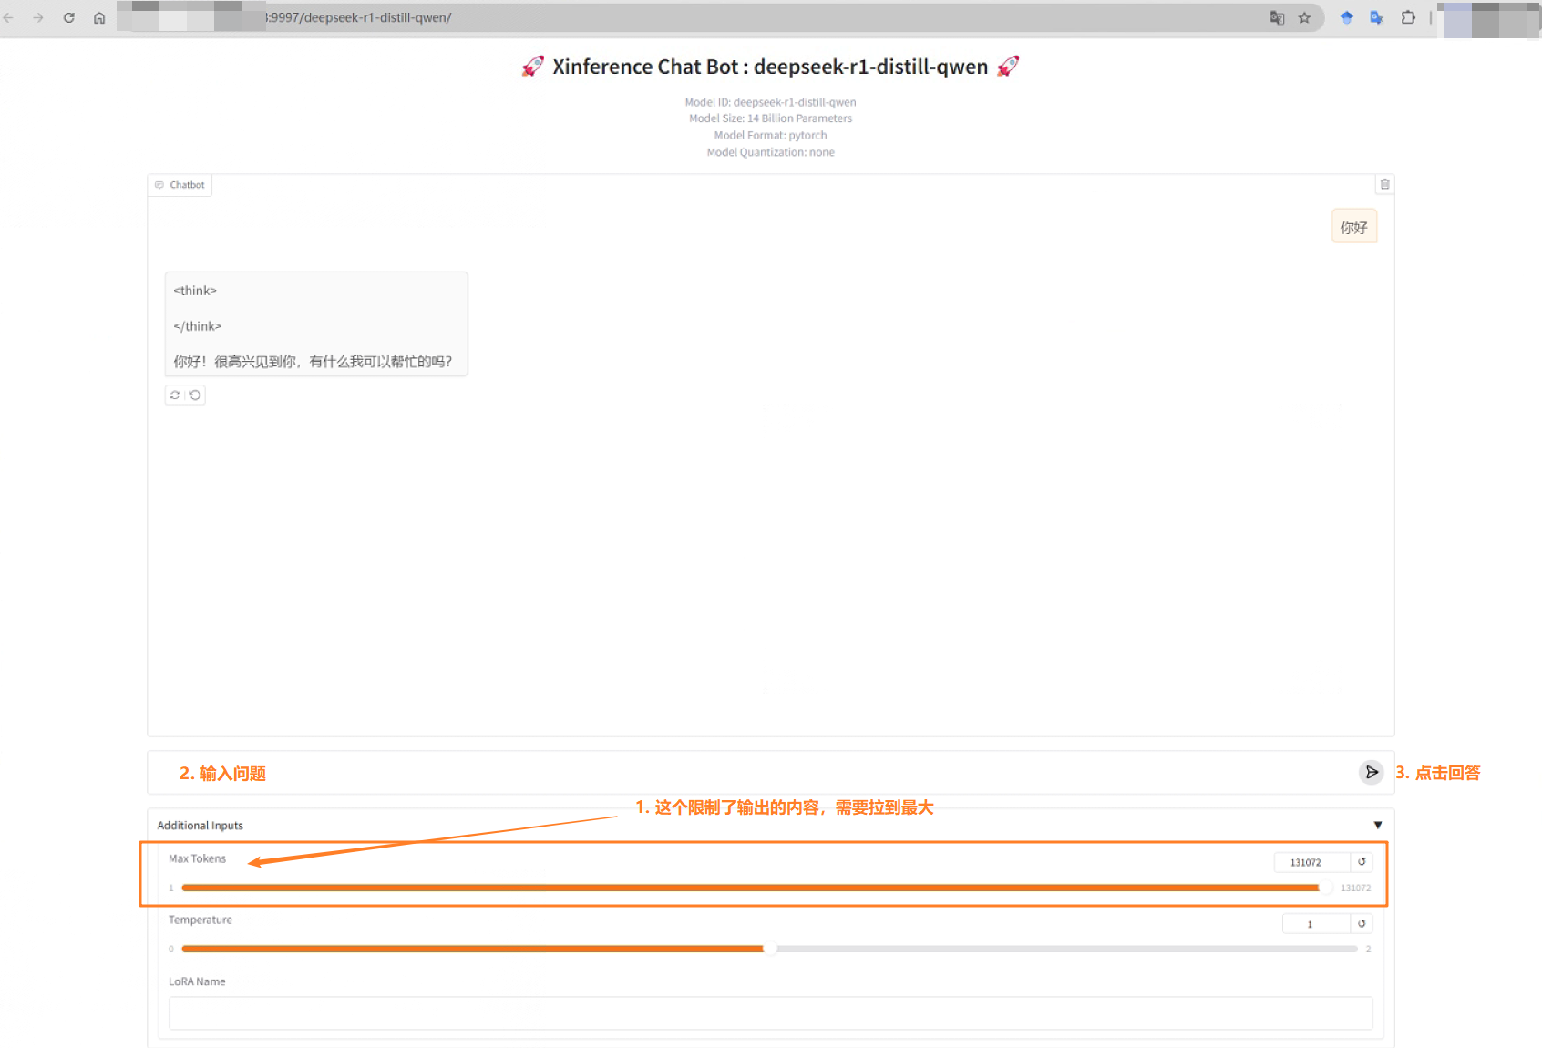The image size is (1542, 1048).
Task: Click the Xinference Chat Bot page title
Action: [x=770, y=67]
